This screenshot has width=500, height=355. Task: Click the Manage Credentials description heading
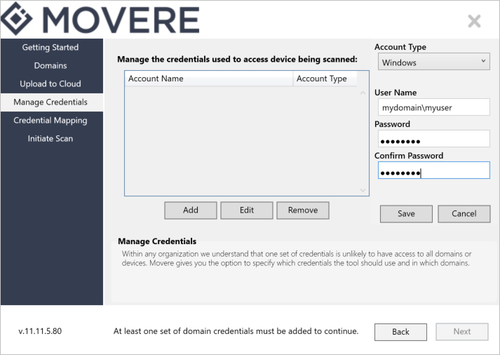157,241
